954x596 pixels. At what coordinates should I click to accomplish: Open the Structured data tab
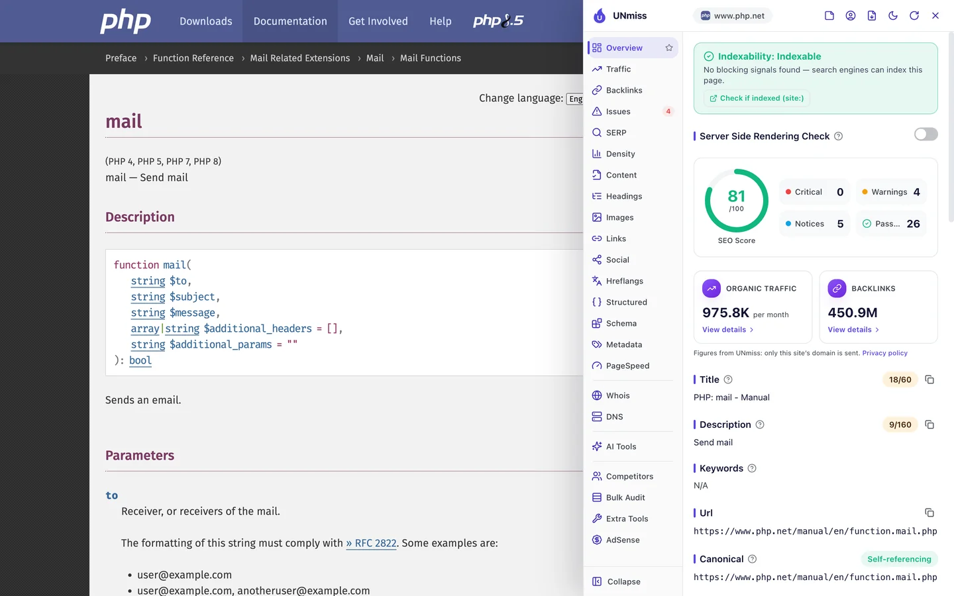click(633, 302)
